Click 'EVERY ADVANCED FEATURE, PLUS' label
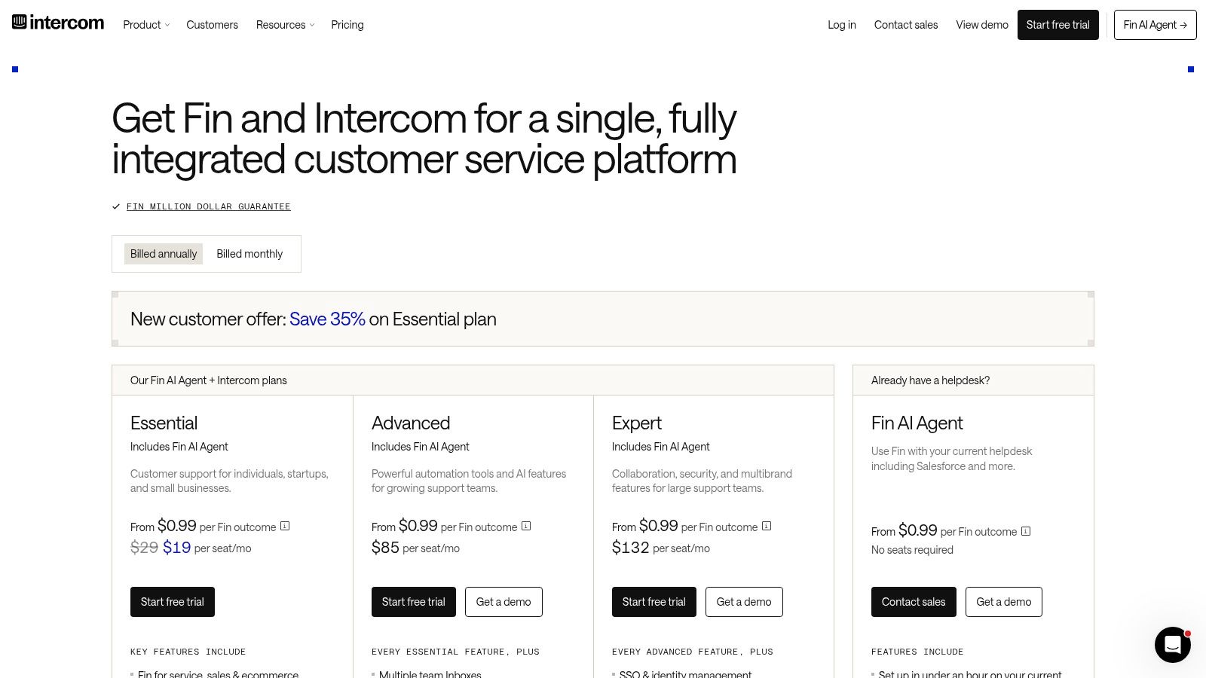Screen dimensions: 1206x678 (693, 652)
